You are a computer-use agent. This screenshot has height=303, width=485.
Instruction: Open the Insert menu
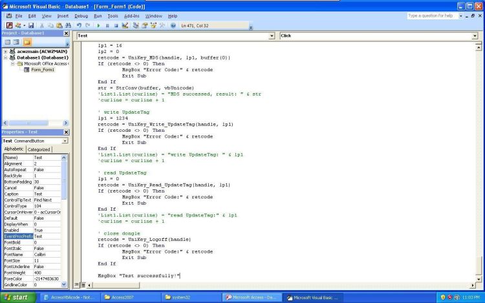point(63,16)
